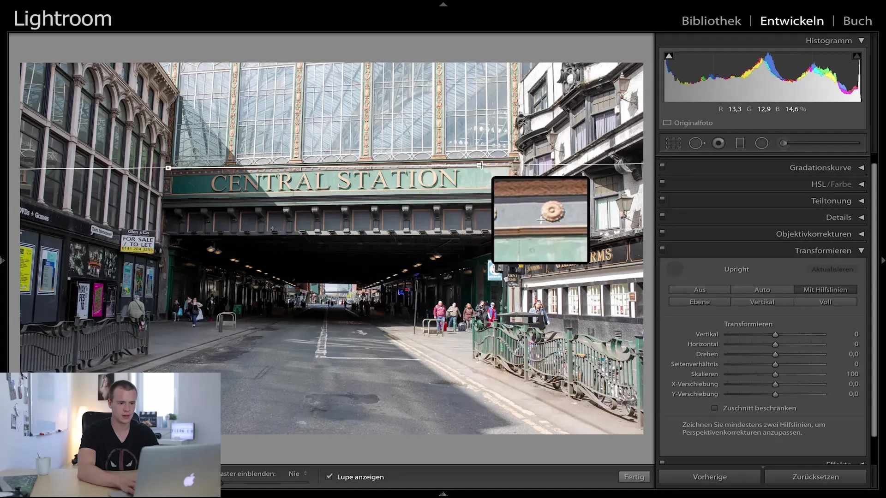Switch to the Bibliothek module
This screenshot has height=498, width=886.
click(x=711, y=21)
